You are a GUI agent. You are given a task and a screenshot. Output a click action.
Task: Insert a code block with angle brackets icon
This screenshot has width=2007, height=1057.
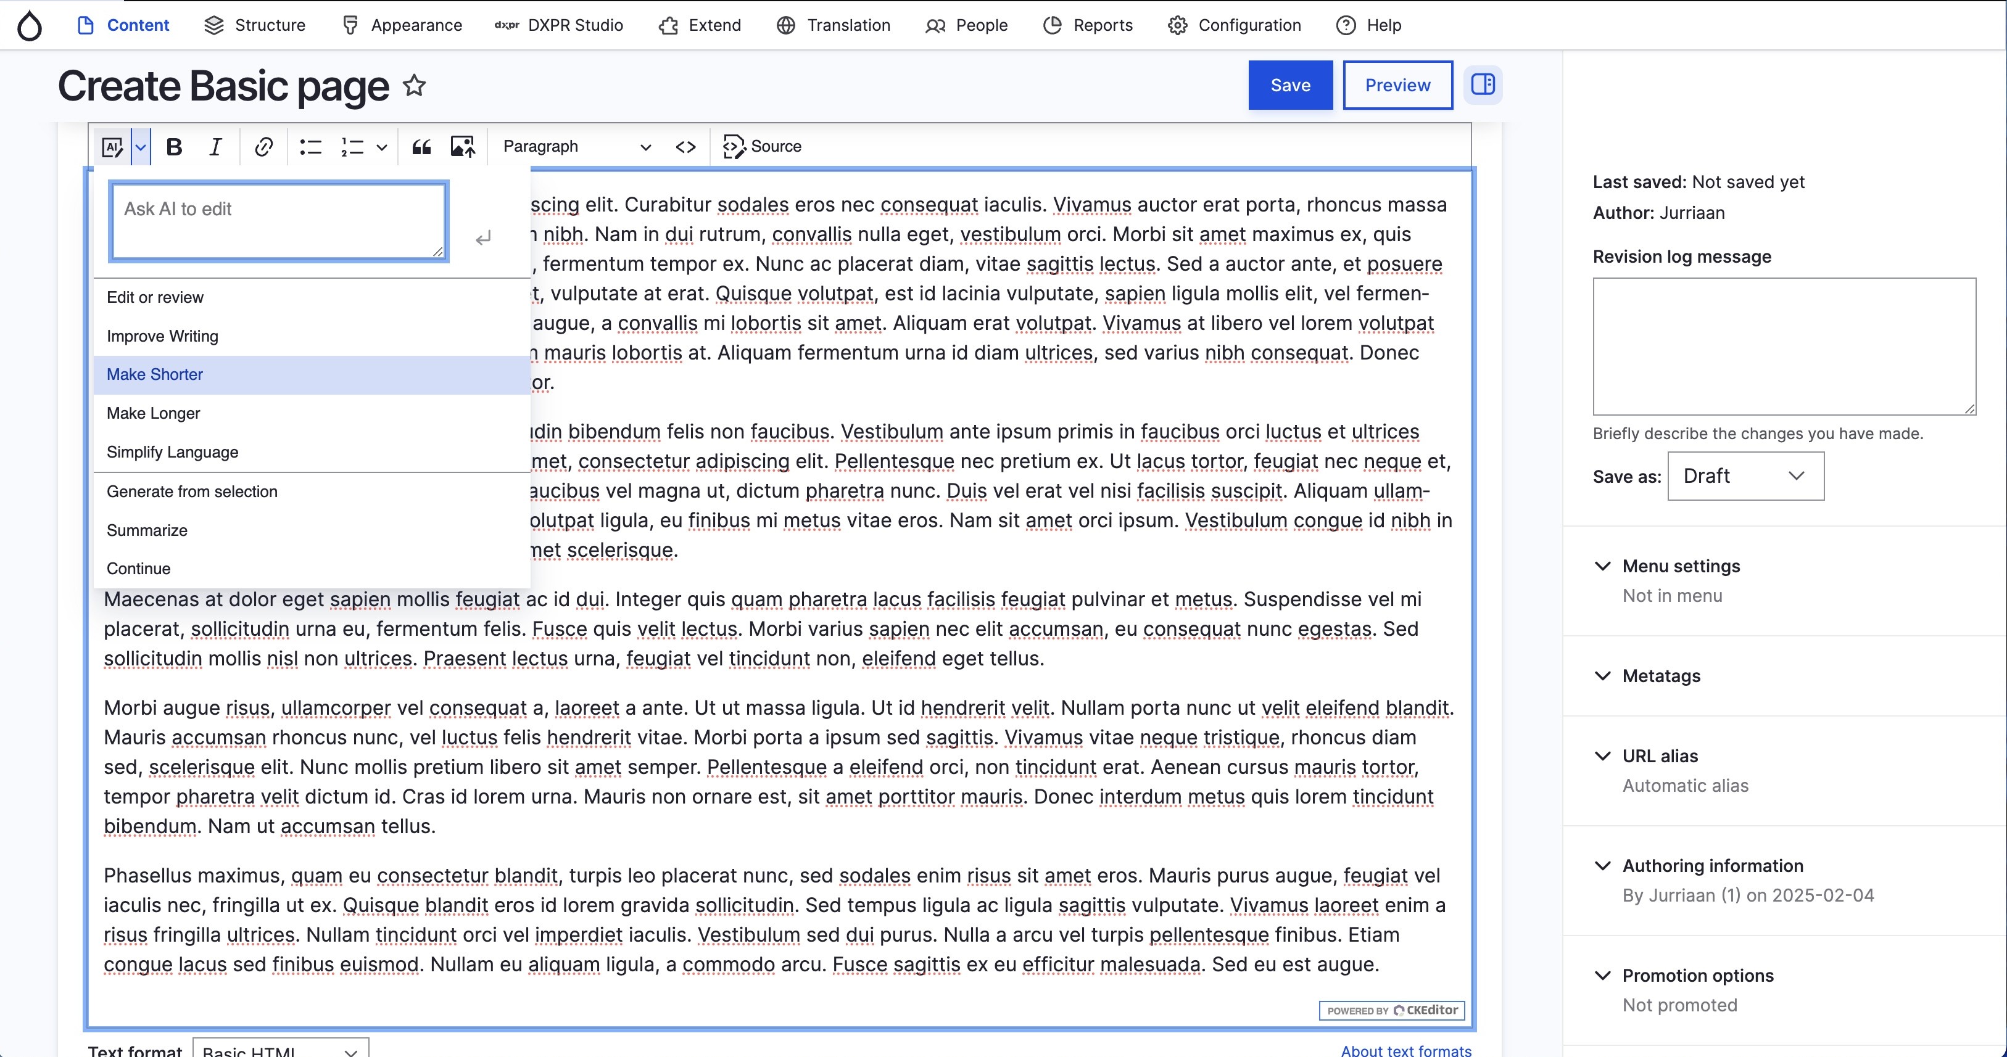[x=685, y=146]
